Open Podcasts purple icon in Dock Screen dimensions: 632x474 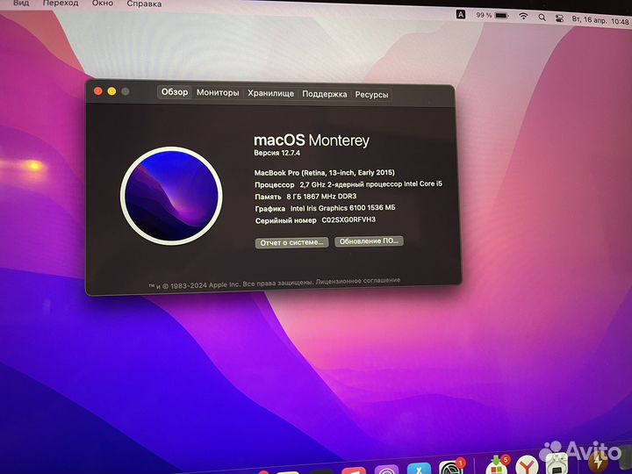[x=386, y=470]
